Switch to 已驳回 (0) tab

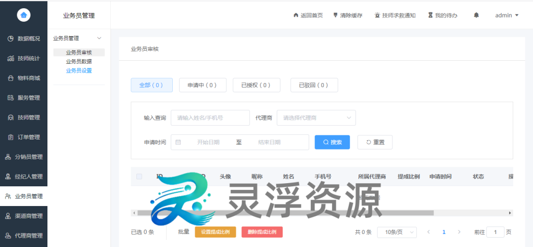[314, 85]
